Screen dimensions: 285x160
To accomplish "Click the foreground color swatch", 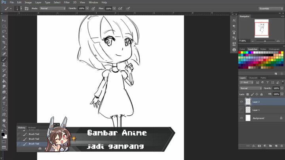I will coord(3,134).
